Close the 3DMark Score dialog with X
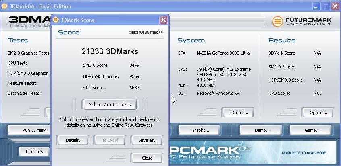The image size is (341, 166). pyautogui.click(x=163, y=20)
